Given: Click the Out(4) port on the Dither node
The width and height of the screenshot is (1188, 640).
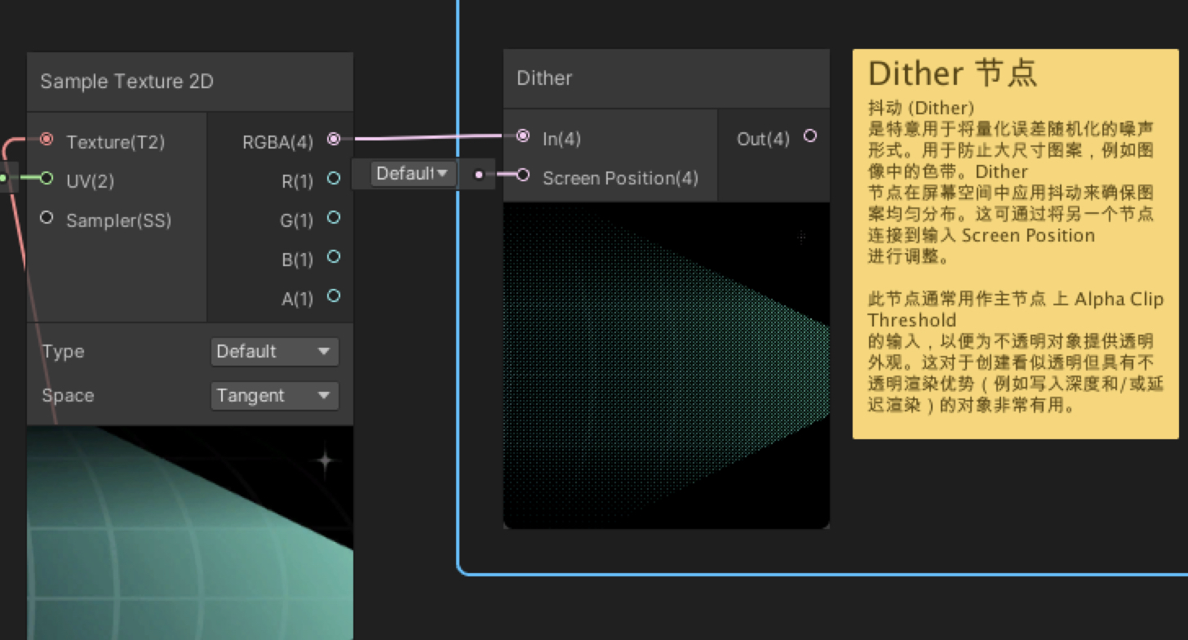Looking at the screenshot, I should click(x=810, y=137).
